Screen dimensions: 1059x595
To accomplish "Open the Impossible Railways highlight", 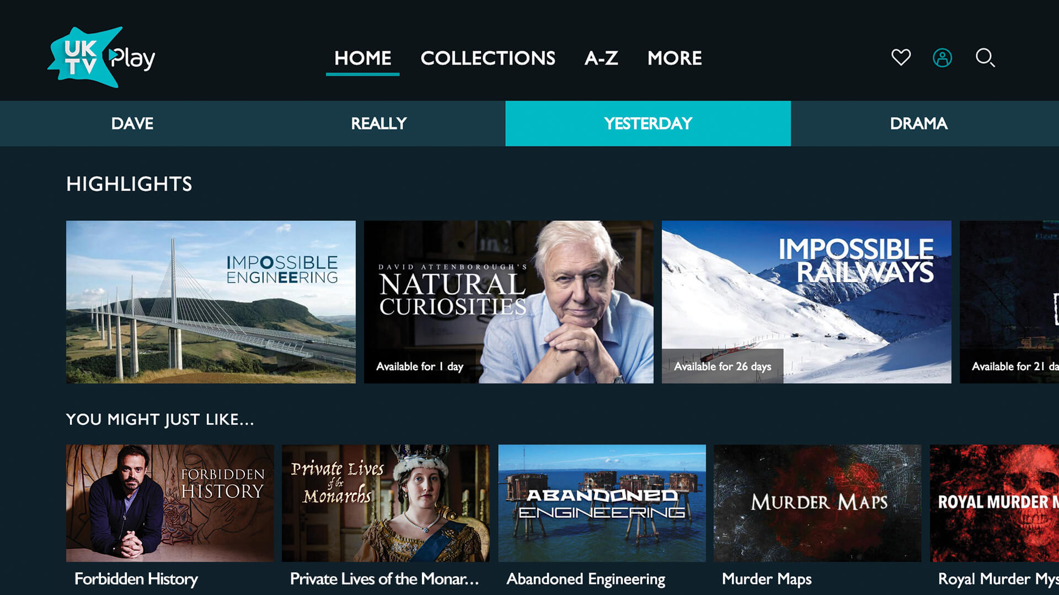I will click(x=806, y=302).
